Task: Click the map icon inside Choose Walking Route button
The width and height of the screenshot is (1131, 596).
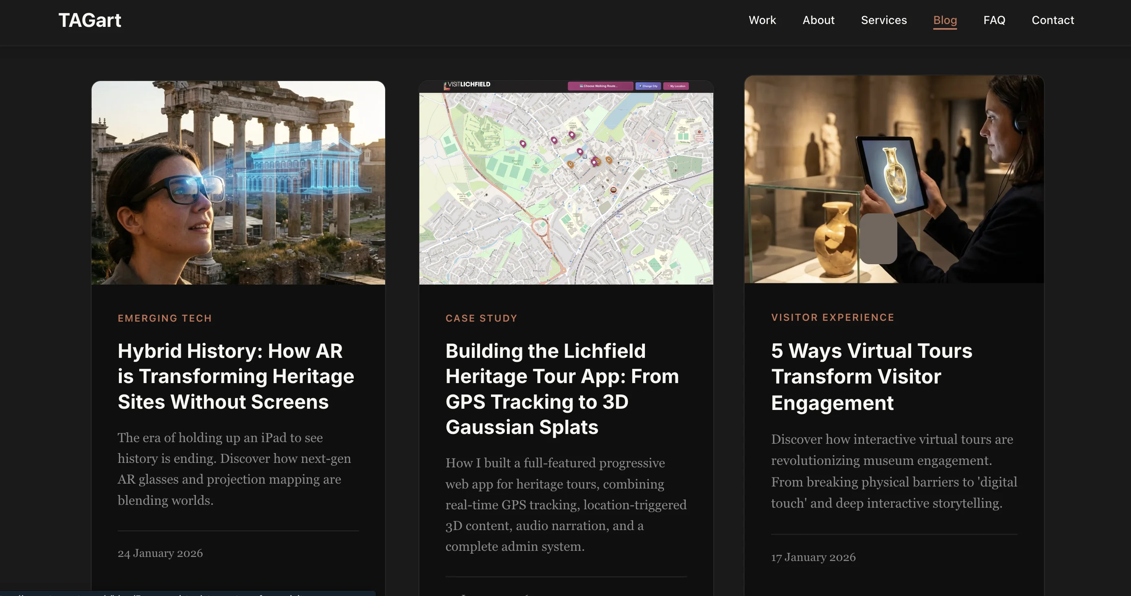Action: pyautogui.click(x=582, y=86)
